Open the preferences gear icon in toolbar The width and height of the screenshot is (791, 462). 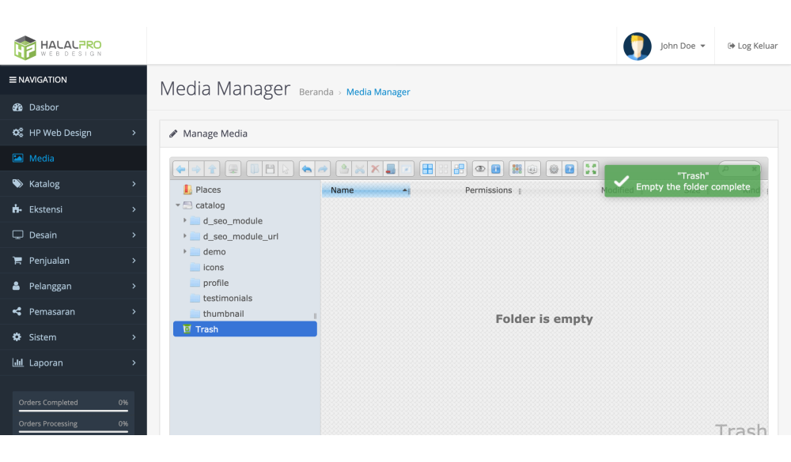tap(554, 169)
